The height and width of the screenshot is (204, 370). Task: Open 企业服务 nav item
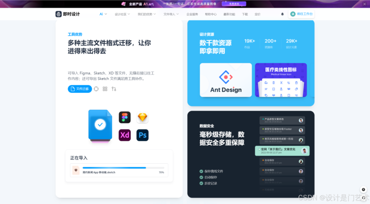[192, 14]
